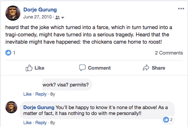Open the 2 Comments link
This screenshot has height=127, width=188.
tap(169, 53)
